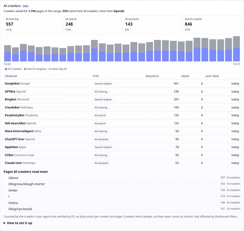
Task: Click the Meta-ExternalAgent crawler name
Action: click(x=19, y=131)
